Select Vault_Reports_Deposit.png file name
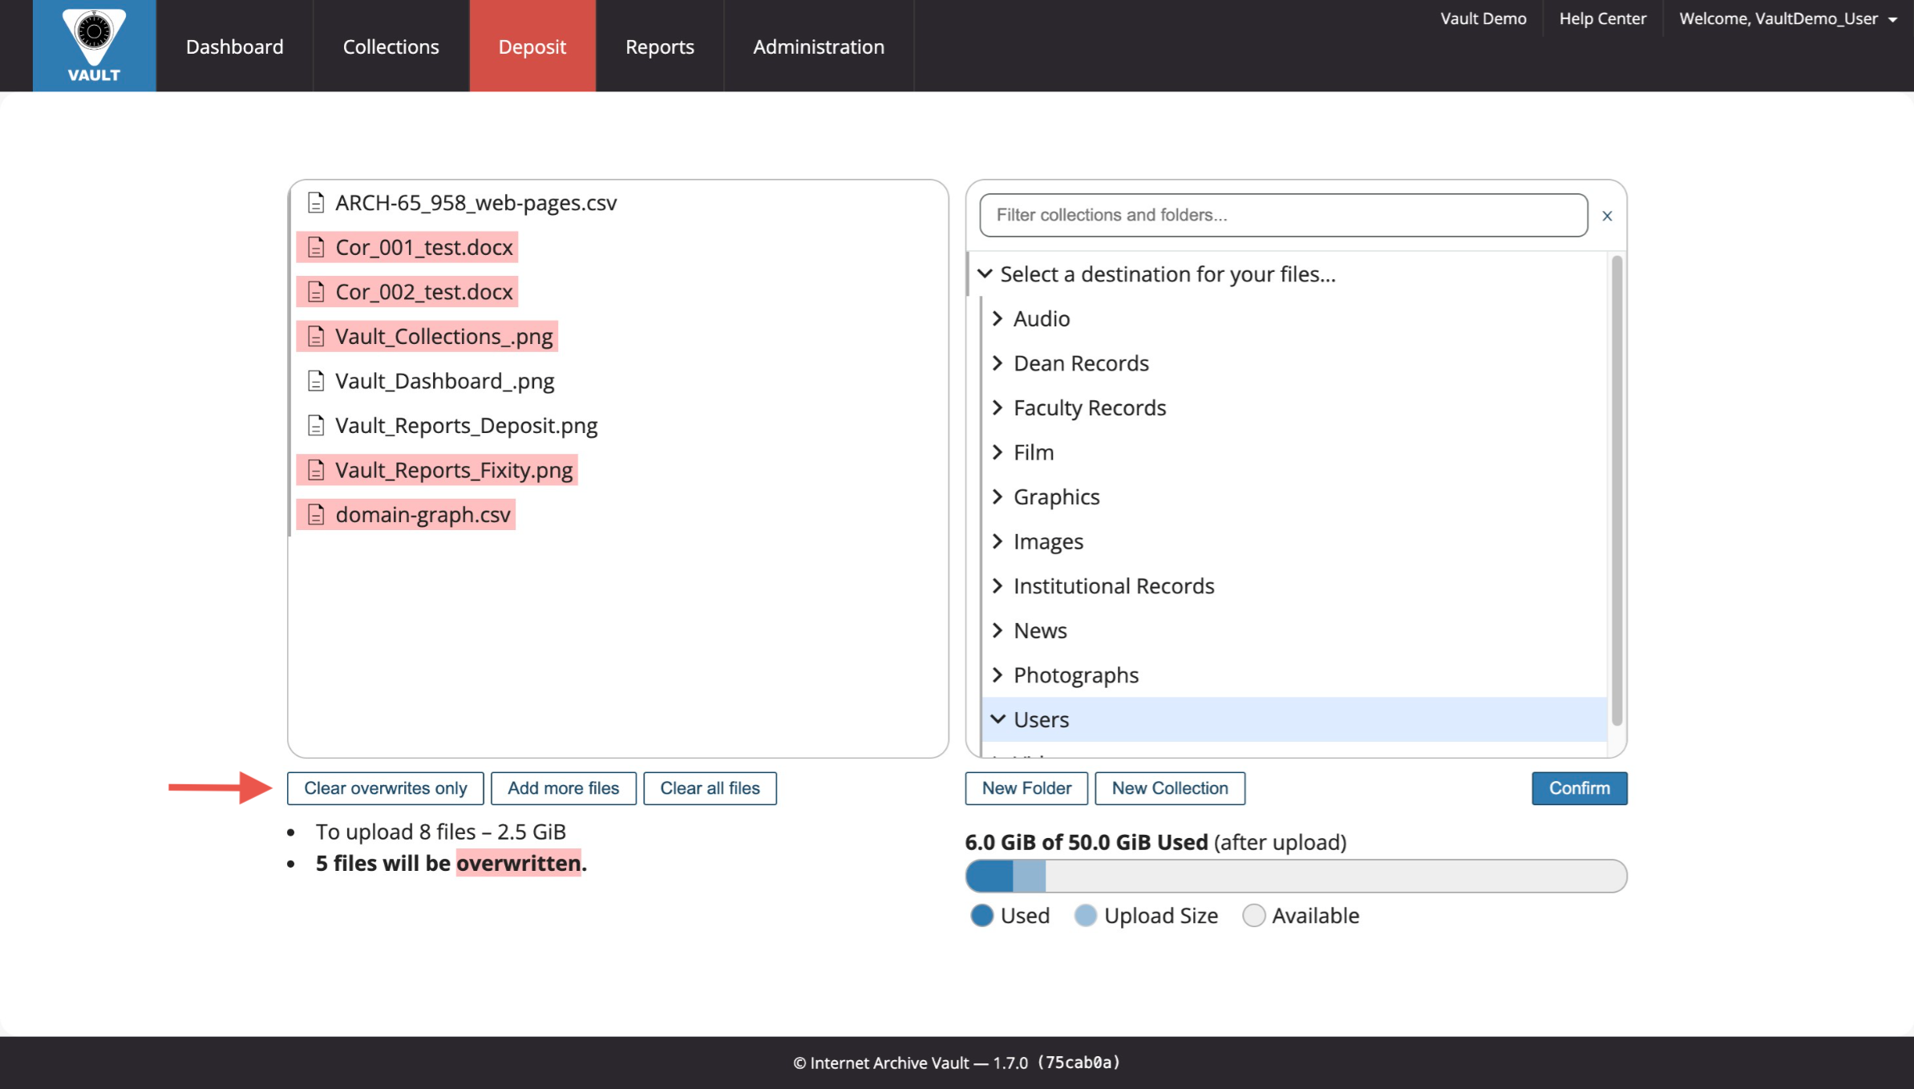 pyautogui.click(x=467, y=425)
